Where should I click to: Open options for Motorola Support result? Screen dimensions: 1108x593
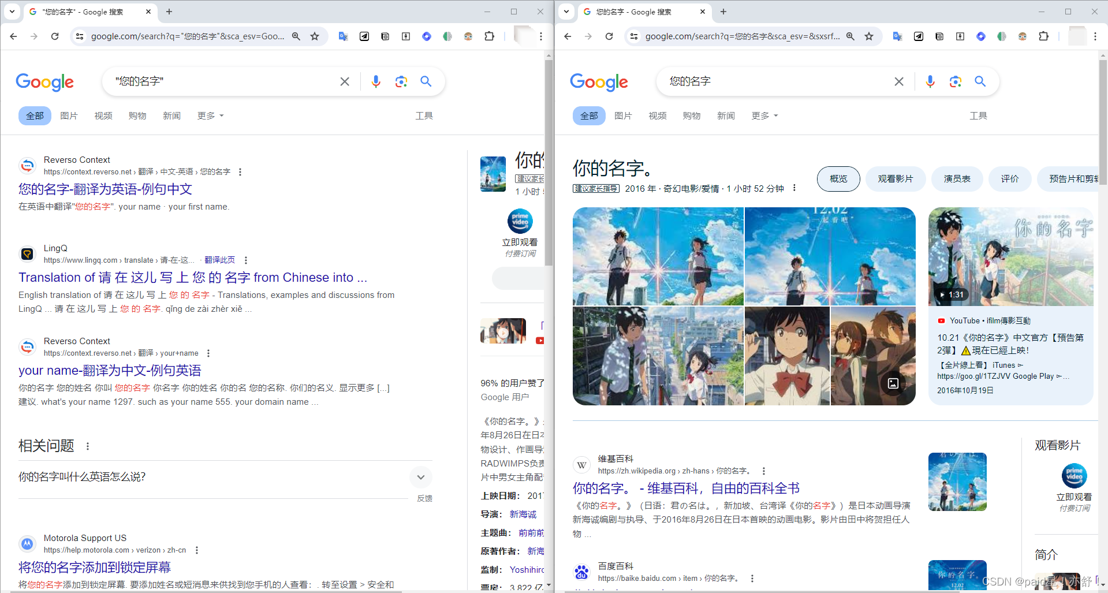197,550
